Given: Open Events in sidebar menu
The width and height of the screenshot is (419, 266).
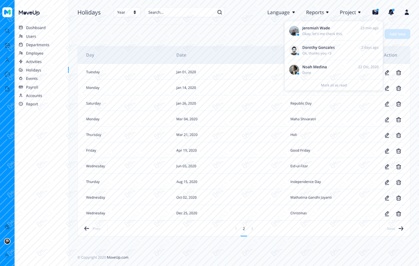Looking at the screenshot, I should [28, 78].
